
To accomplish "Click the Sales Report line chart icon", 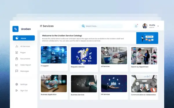I will tap(17, 65).
